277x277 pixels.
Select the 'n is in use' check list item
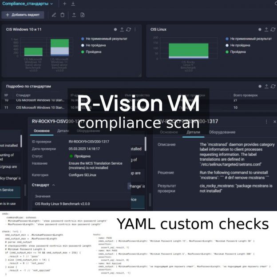[10, 204]
